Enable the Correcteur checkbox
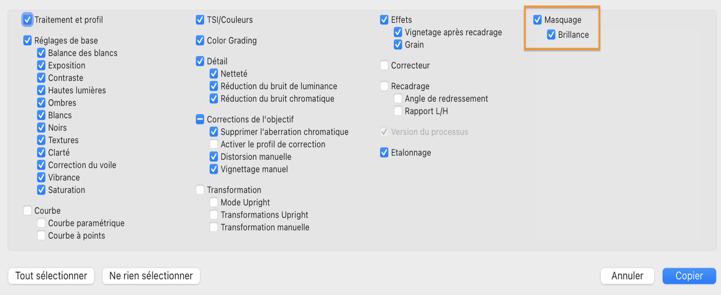The width and height of the screenshot is (721, 295). [x=384, y=65]
